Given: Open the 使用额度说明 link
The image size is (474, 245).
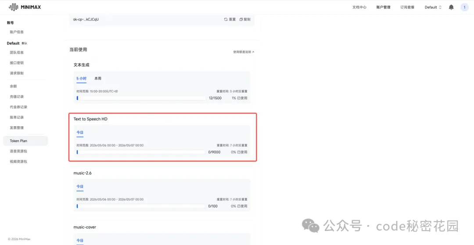Looking at the screenshot, I should pyautogui.click(x=244, y=52).
